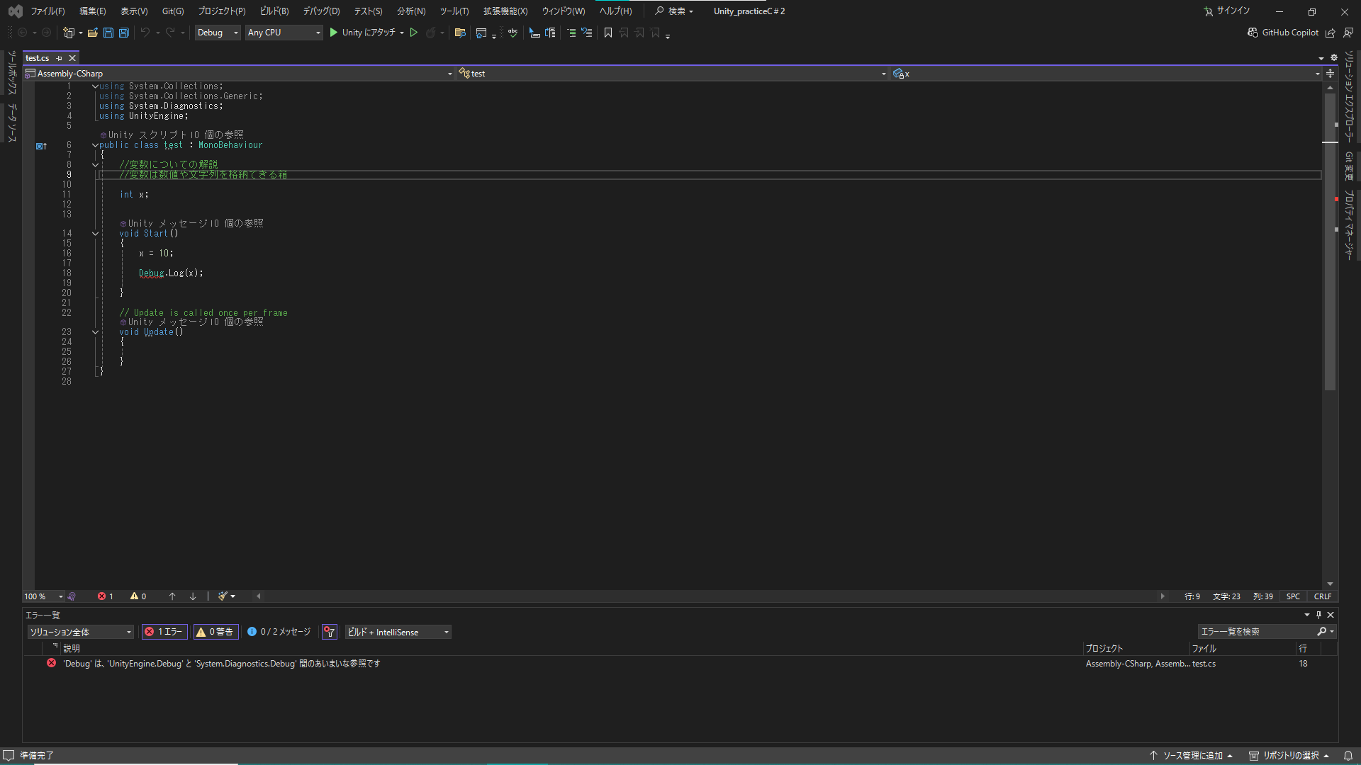Open the Debug configuration dropdown
1361x765 pixels.
tap(218, 33)
